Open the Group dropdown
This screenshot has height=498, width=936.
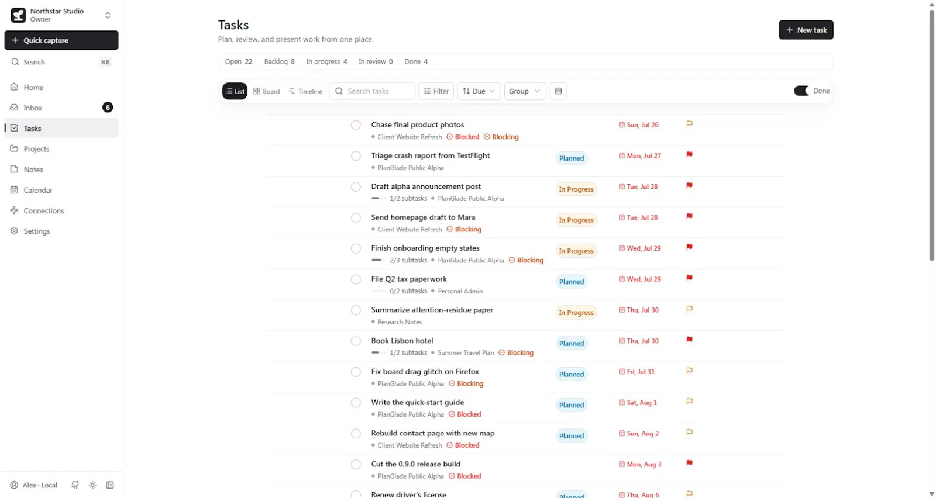tap(525, 91)
